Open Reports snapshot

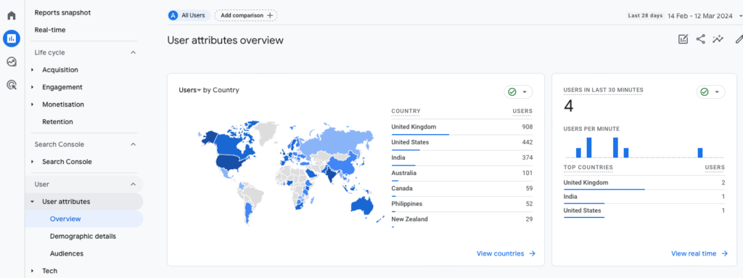coord(62,13)
